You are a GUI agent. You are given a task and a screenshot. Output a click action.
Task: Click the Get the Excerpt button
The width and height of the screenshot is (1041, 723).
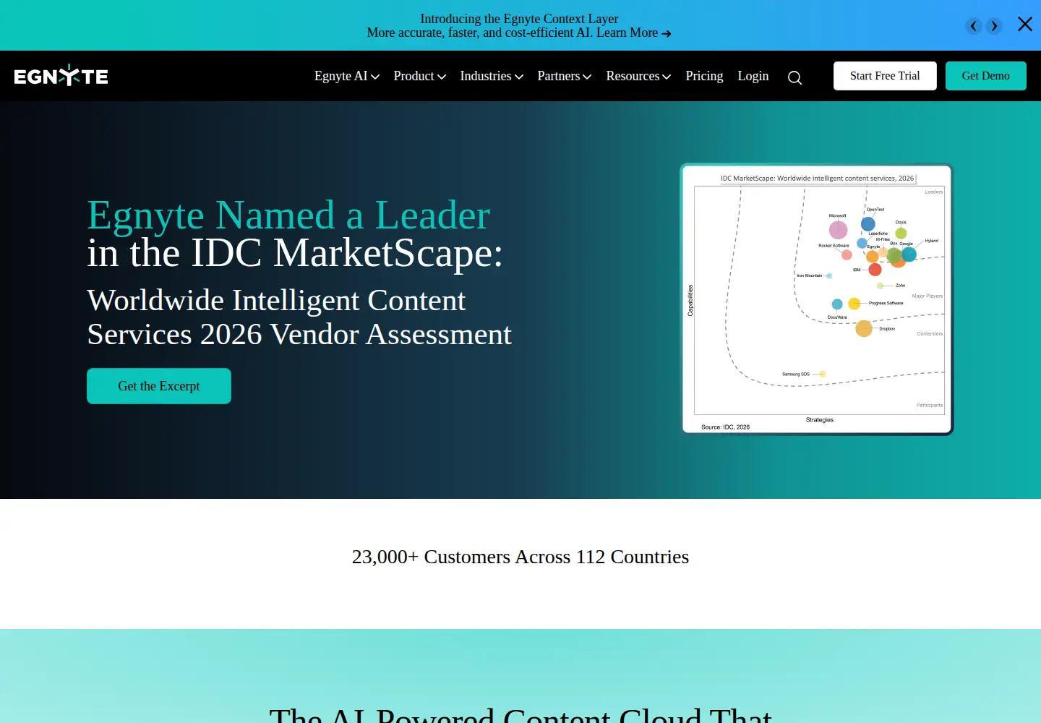tap(159, 386)
